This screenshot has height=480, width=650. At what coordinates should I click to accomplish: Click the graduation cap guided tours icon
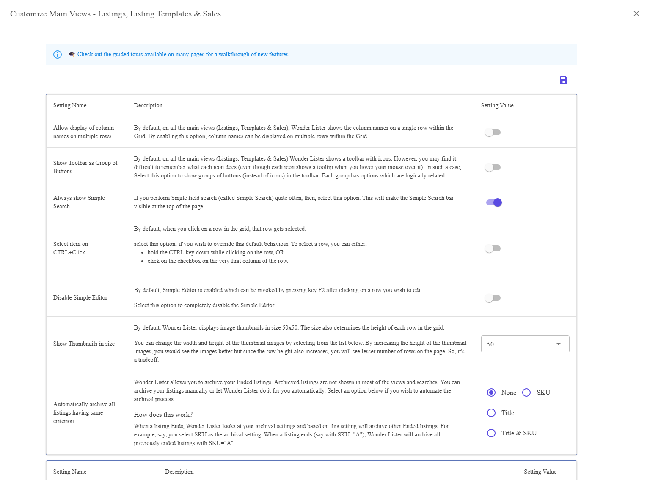[72, 55]
